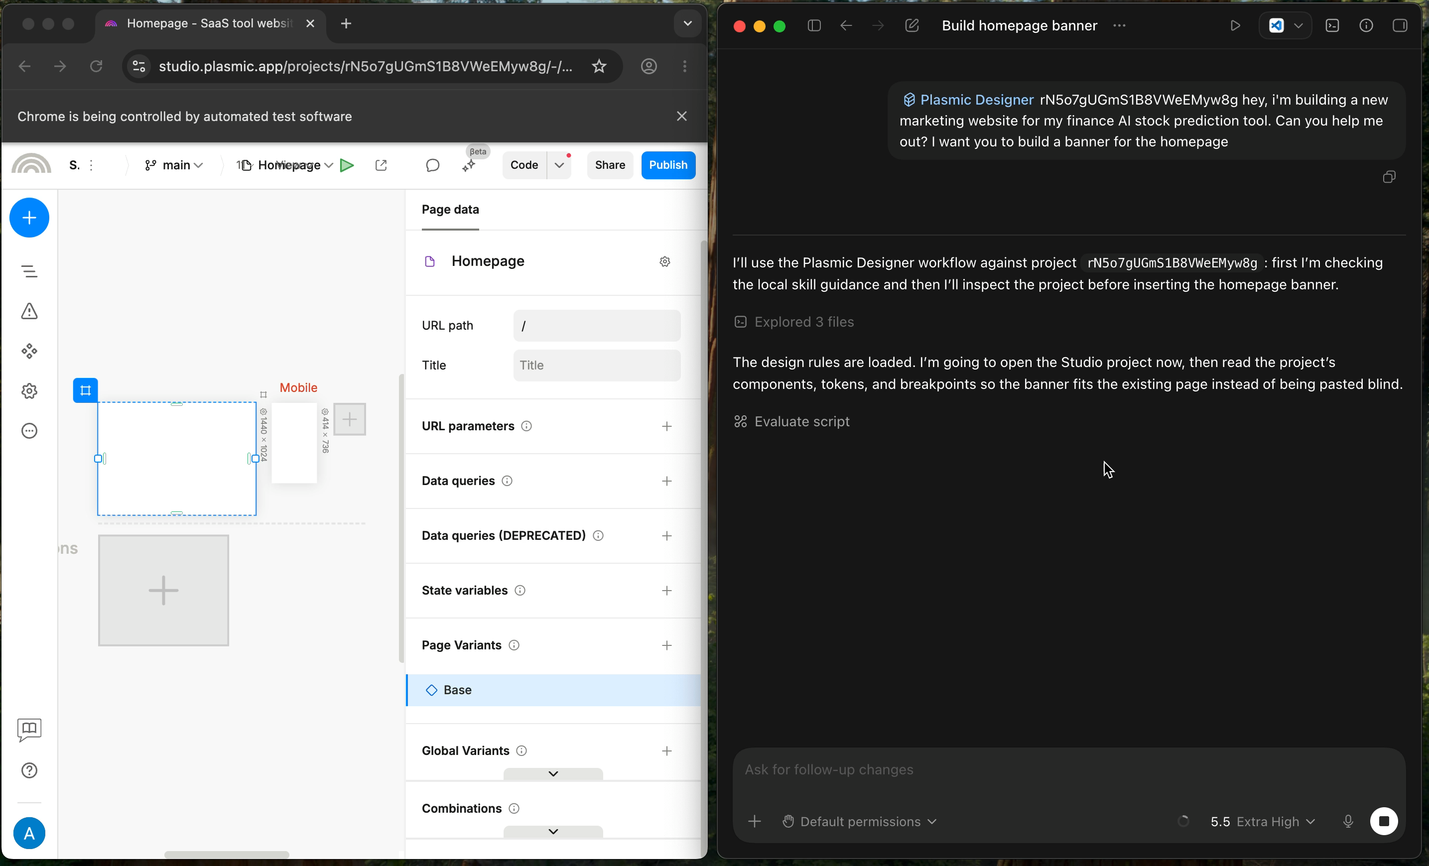Add attachment with plus in chat input
This screenshot has height=866, width=1429.
[x=755, y=821]
